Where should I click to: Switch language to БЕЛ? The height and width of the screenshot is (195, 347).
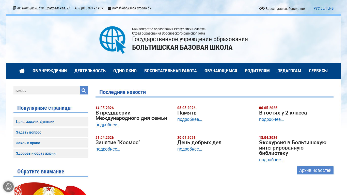point(324,8)
